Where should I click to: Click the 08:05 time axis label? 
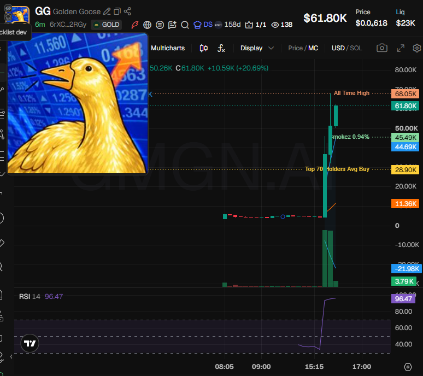224,367
